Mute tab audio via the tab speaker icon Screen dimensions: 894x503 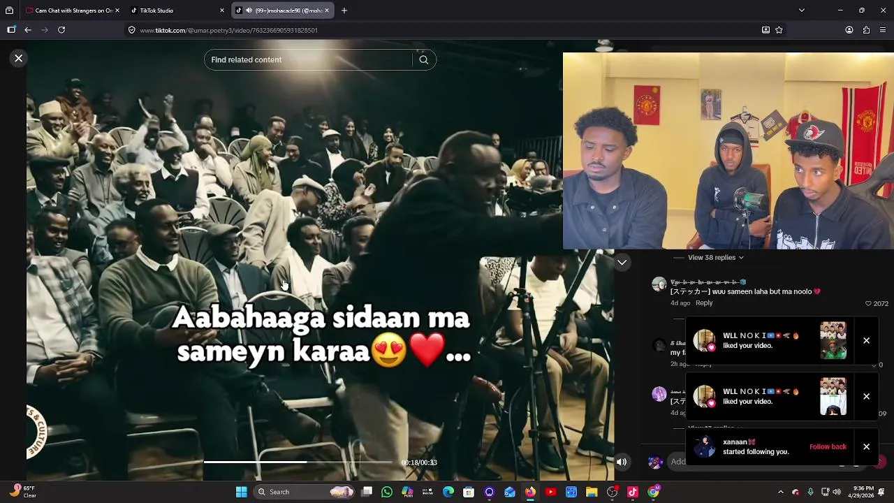click(249, 10)
